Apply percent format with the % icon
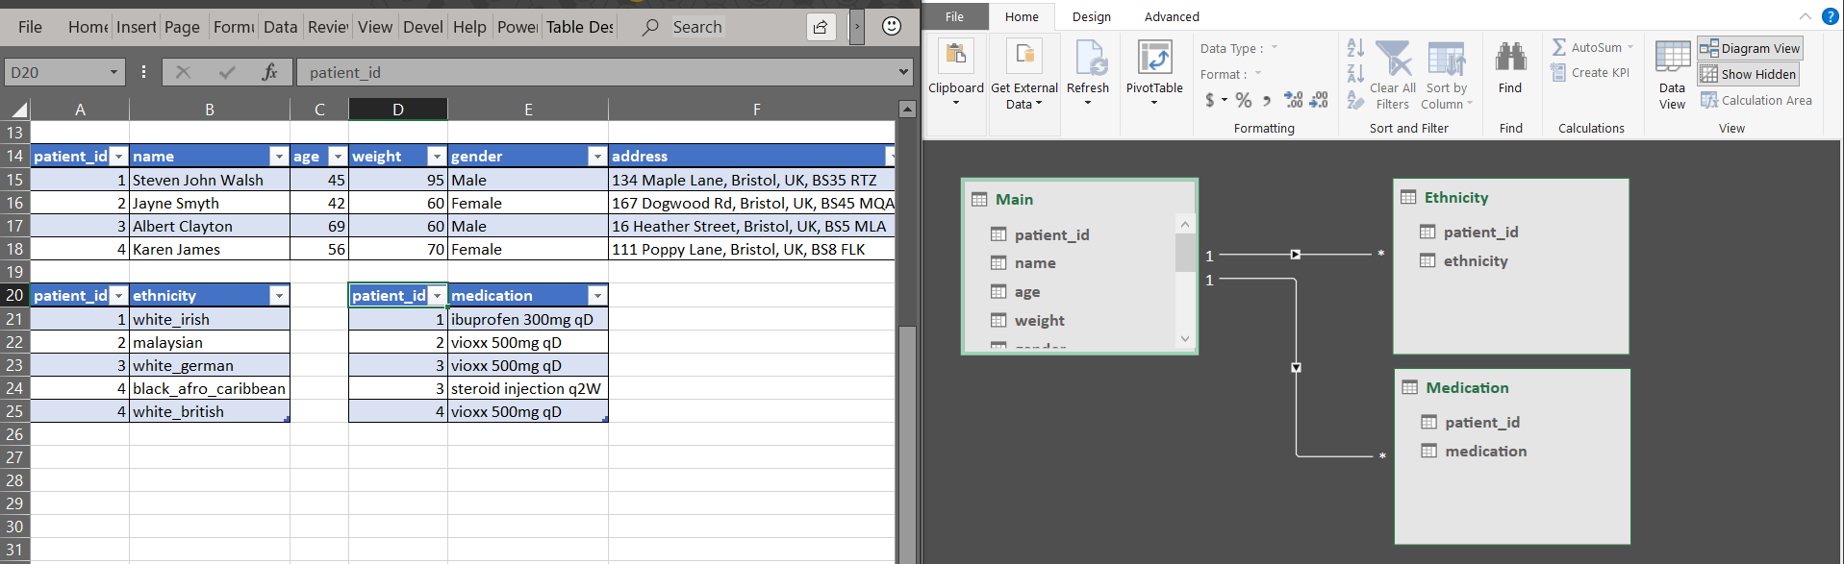The width and height of the screenshot is (1844, 564). (x=1244, y=100)
